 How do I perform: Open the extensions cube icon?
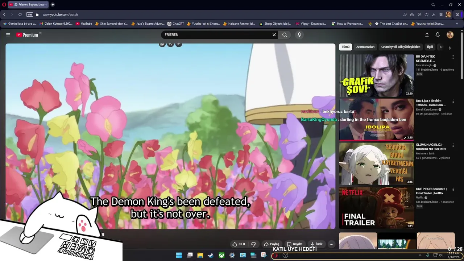(457, 14)
